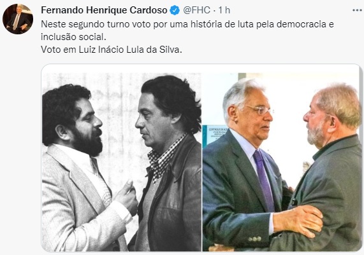Click the man wearing the checkered shirt
Viewport: 364px width, 255px height.
[168, 162]
